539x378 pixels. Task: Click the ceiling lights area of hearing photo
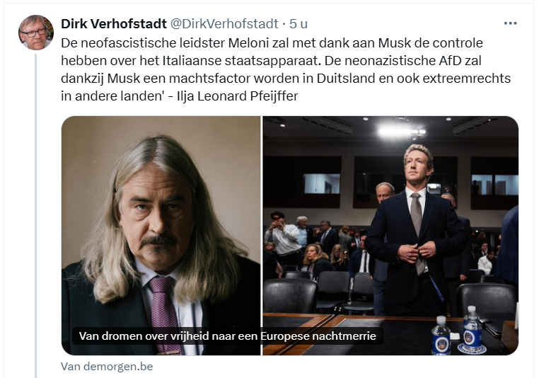coord(390,129)
